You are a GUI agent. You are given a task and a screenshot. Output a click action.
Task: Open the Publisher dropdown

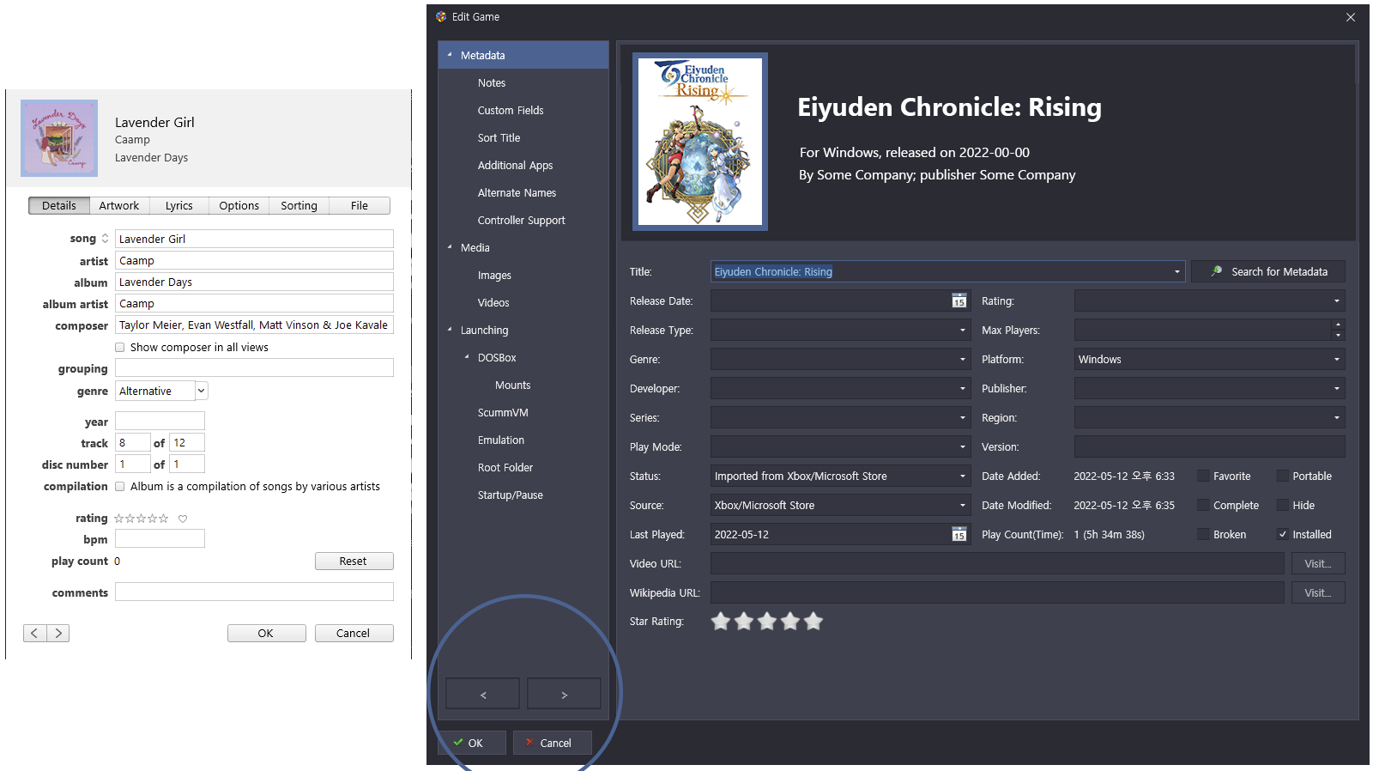click(1336, 389)
